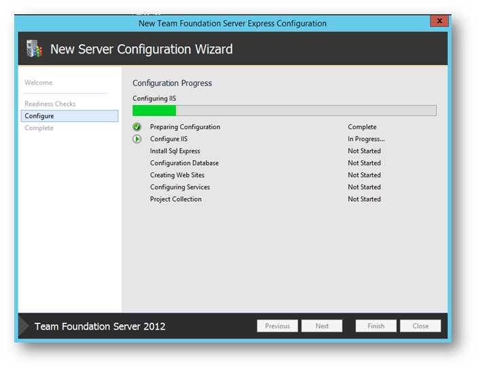480x371 pixels.
Task: Click the footer arrow beside Team Foundation Server 2012
Action: (24, 326)
